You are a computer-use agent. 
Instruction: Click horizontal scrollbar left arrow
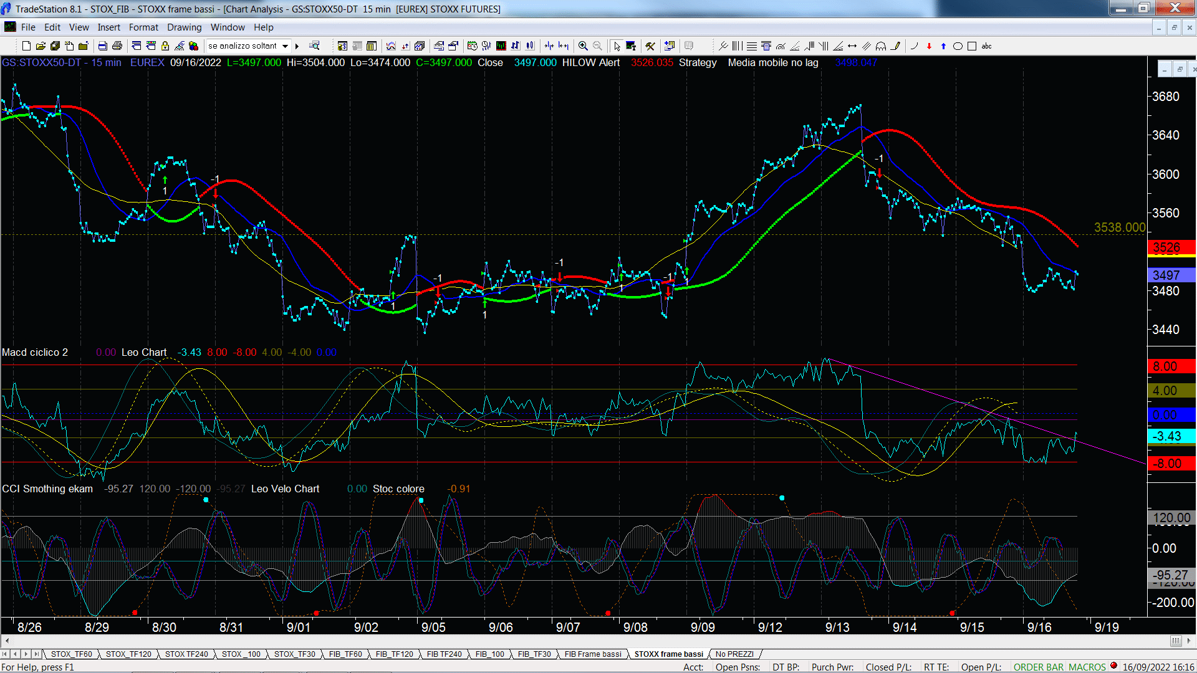click(7, 641)
